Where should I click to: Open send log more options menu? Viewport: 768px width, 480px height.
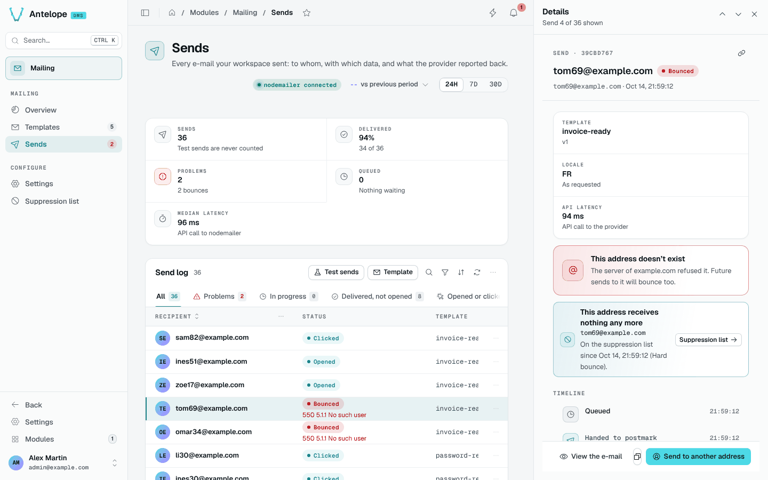coord(493,273)
